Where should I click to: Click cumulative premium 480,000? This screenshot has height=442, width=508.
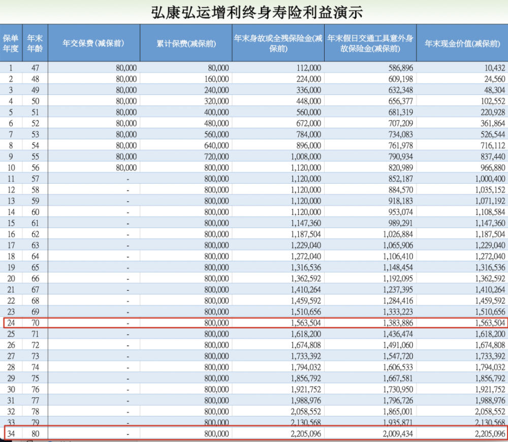[x=216, y=123]
